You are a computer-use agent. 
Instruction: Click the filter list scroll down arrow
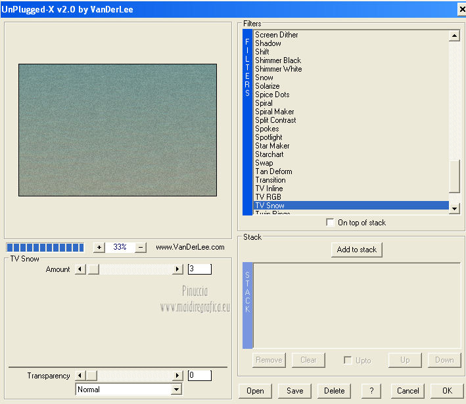454,208
